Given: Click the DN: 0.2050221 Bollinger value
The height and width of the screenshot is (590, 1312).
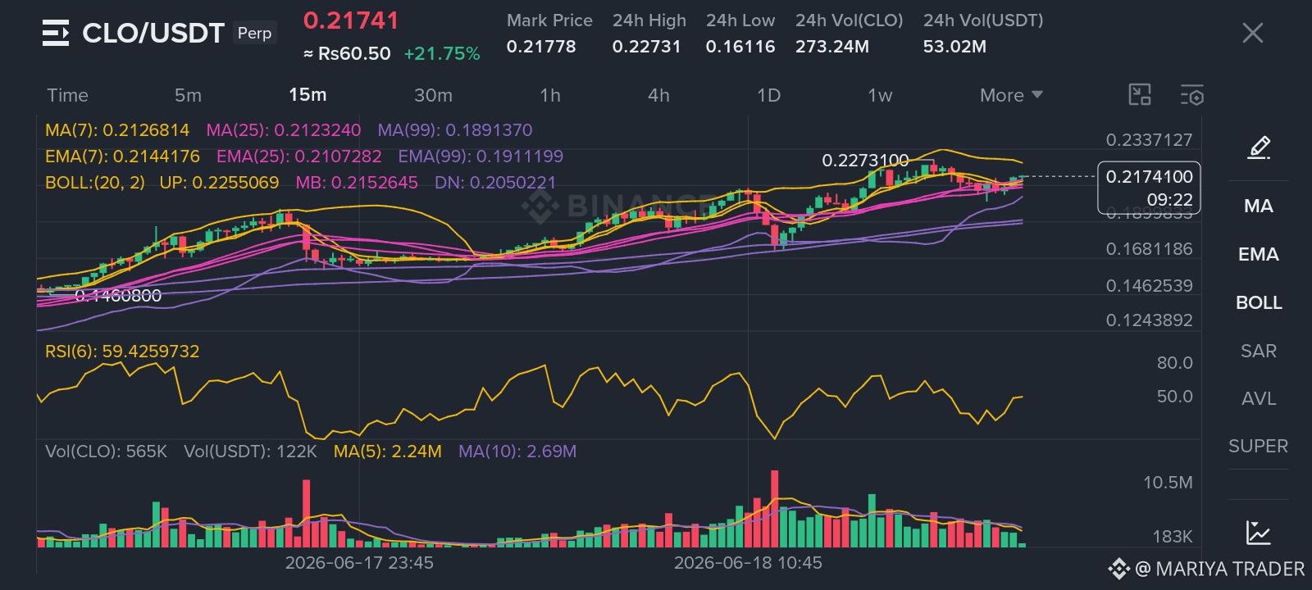Looking at the screenshot, I should click(x=495, y=183).
